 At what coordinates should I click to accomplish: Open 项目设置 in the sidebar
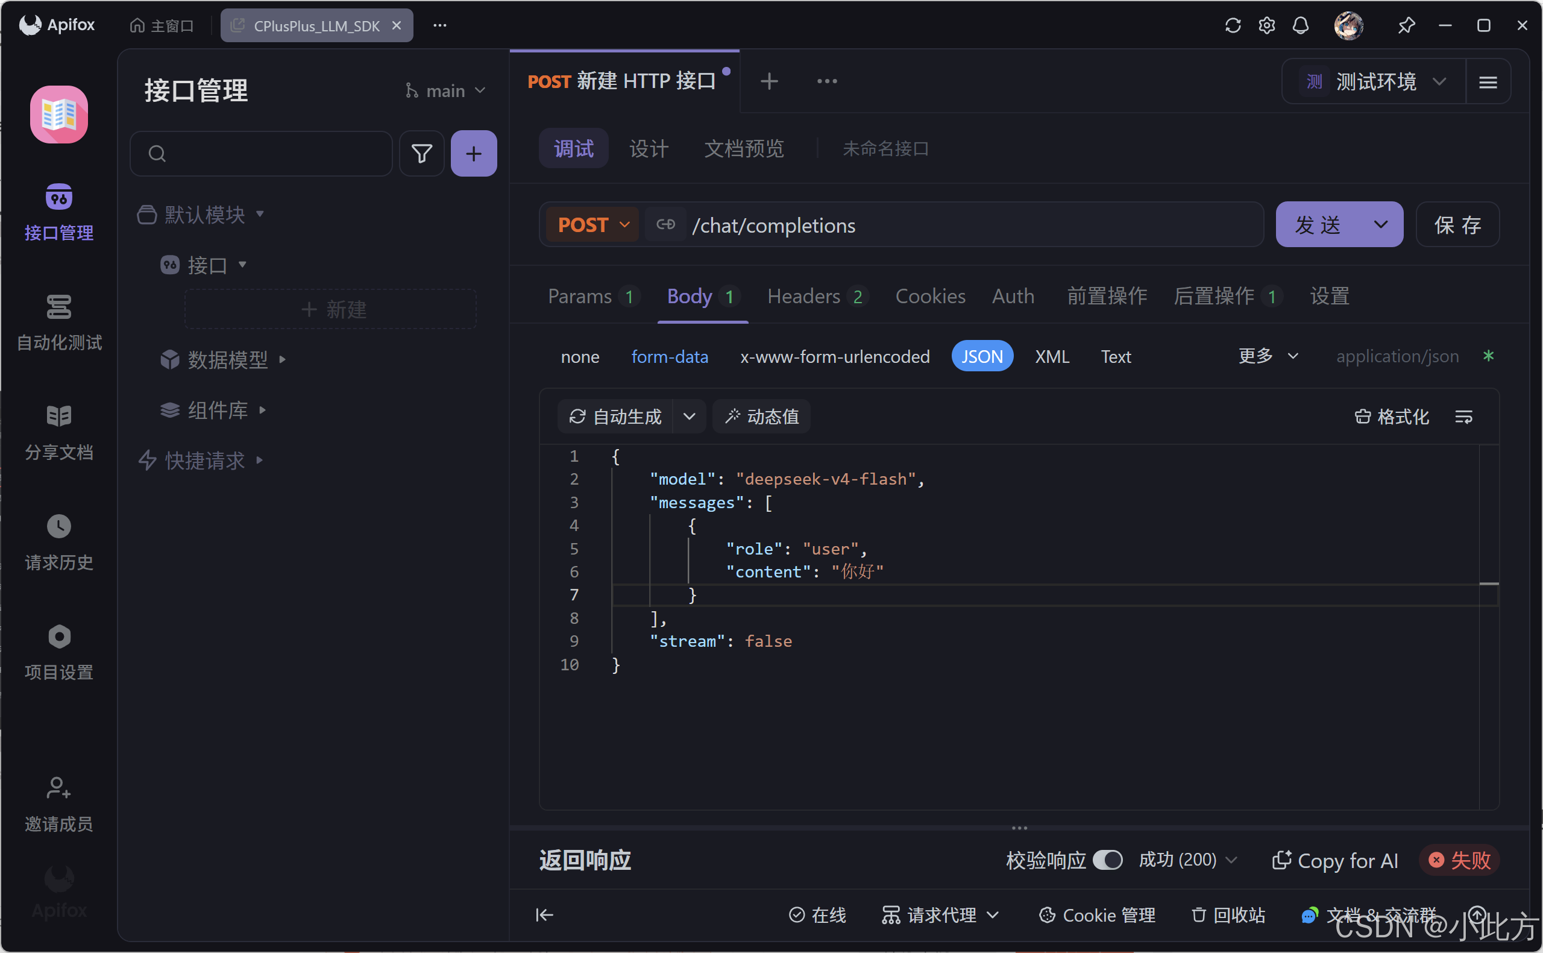pyautogui.click(x=58, y=652)
